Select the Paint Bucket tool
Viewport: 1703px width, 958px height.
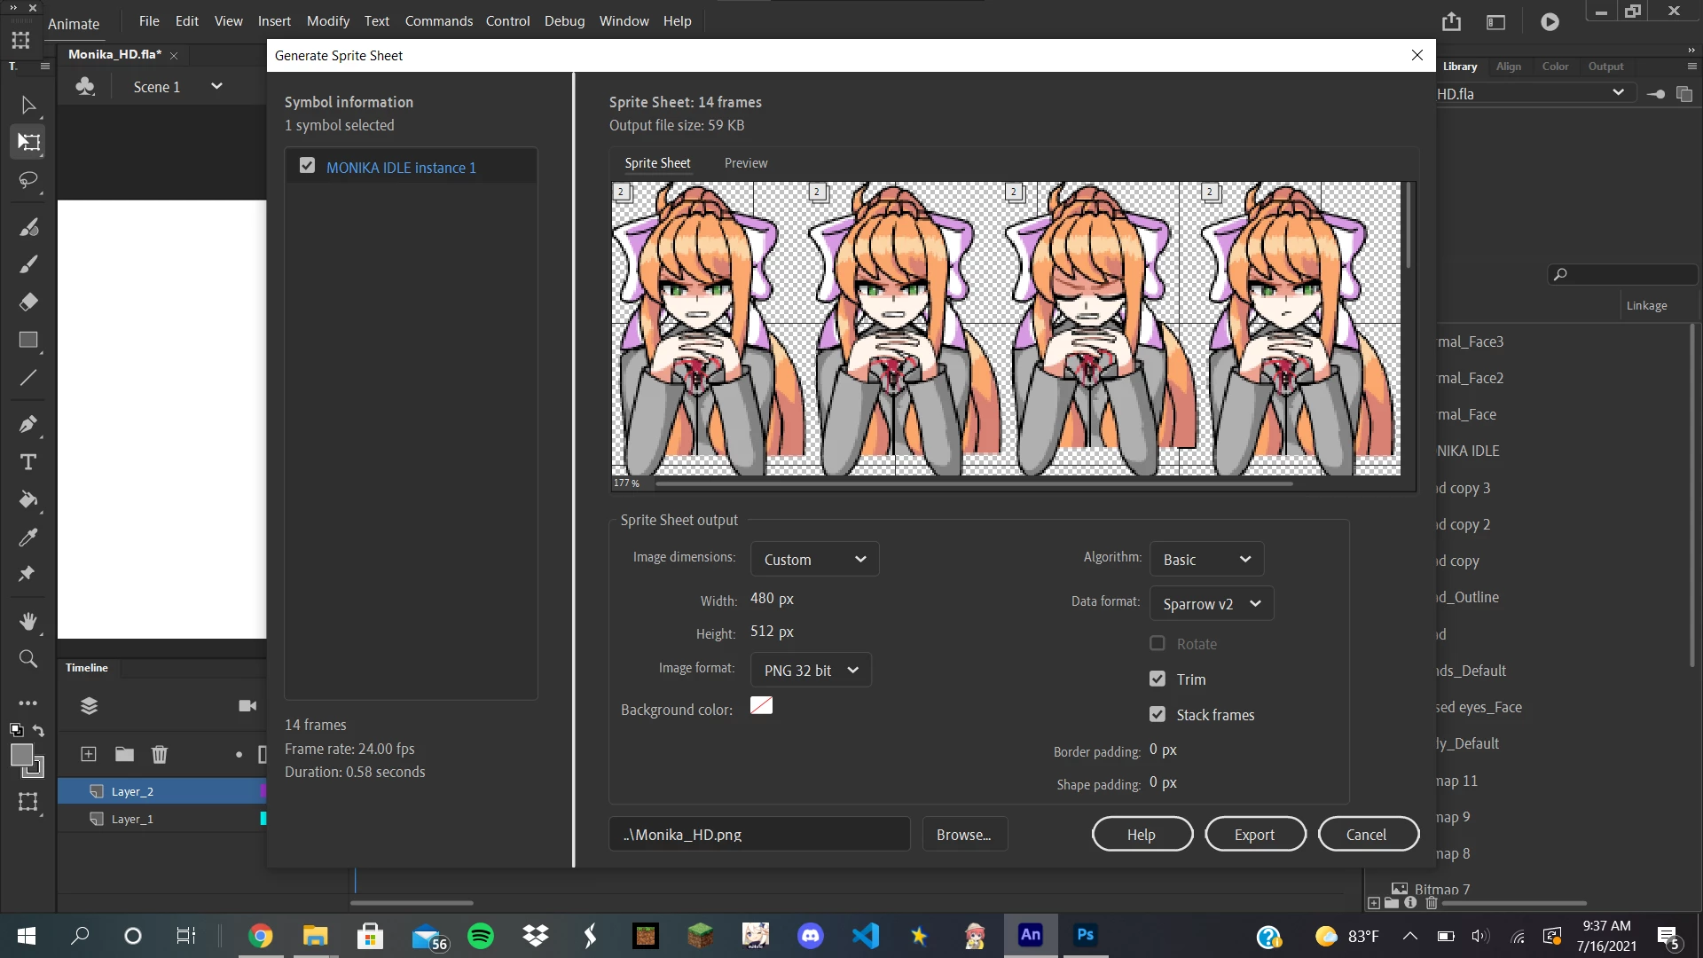[28, 500]
